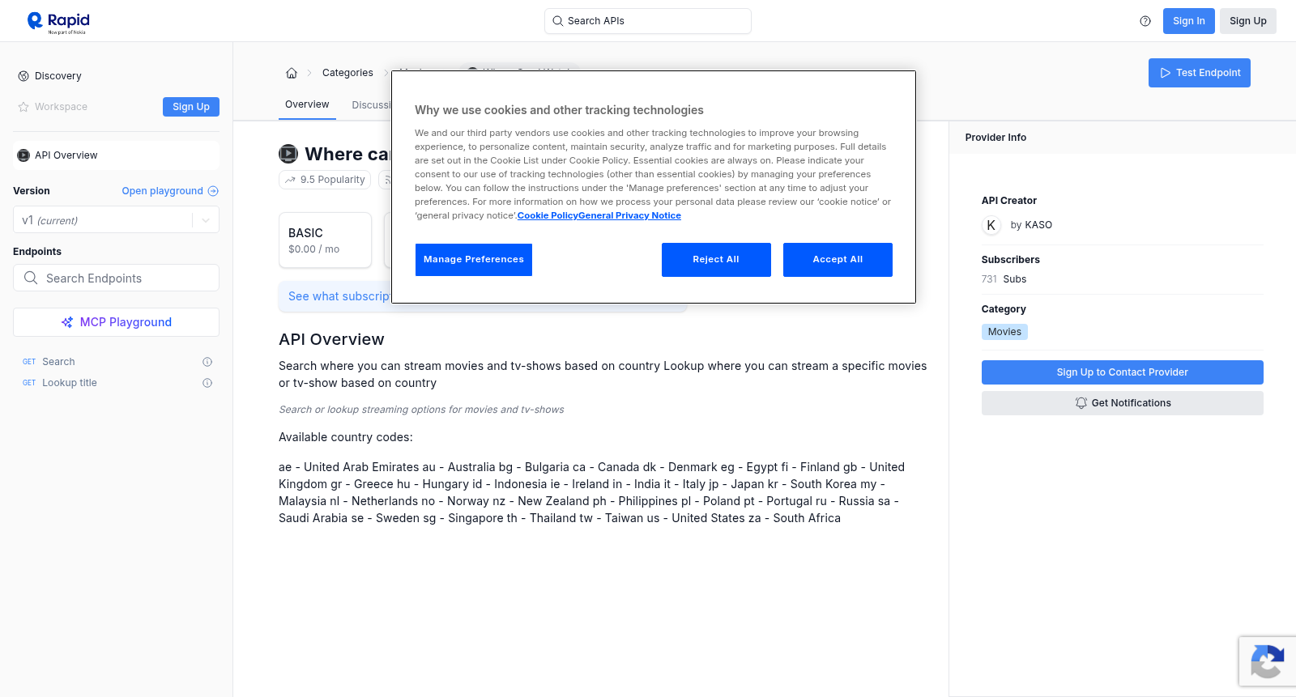Switch to the Overview tab
The height and width of the screenshot is (697, 1296).
click(x=307, y=104)
